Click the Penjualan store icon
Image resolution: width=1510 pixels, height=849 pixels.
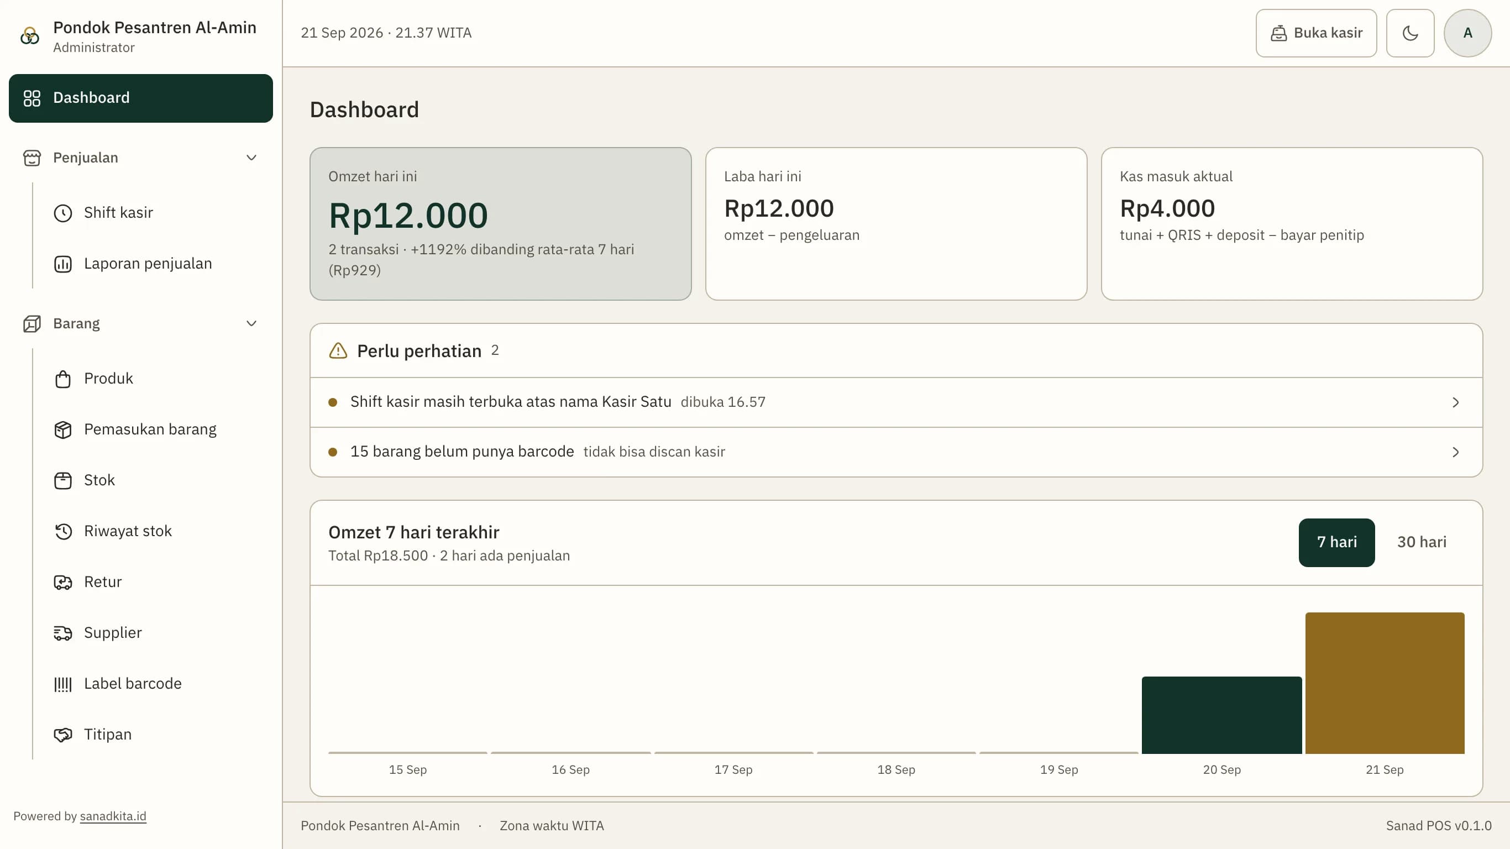[x=32, y=158]
